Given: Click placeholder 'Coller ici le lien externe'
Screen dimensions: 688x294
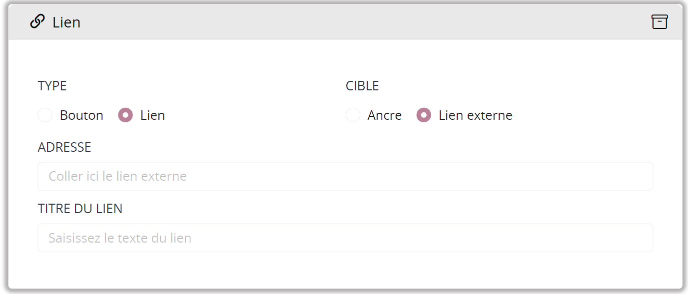Looking at the screenshot, I should coord(117,176).
